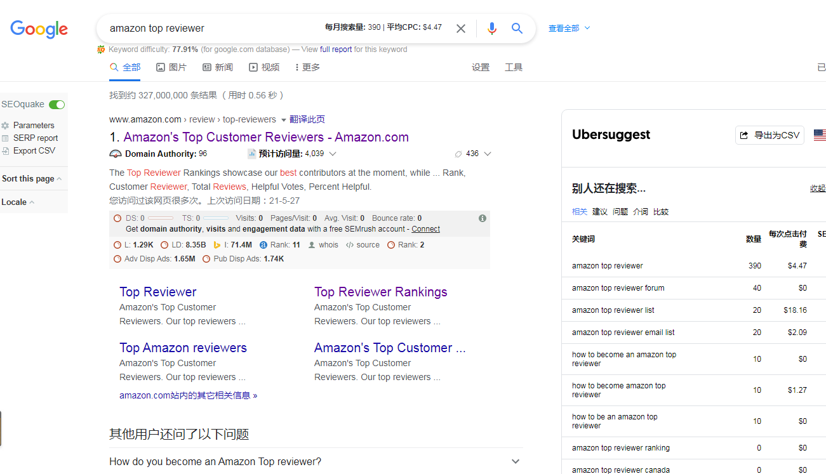The image size is (826, 474).
Task: Open Top Reviewer Rankings sitelink
Action: 381,292
